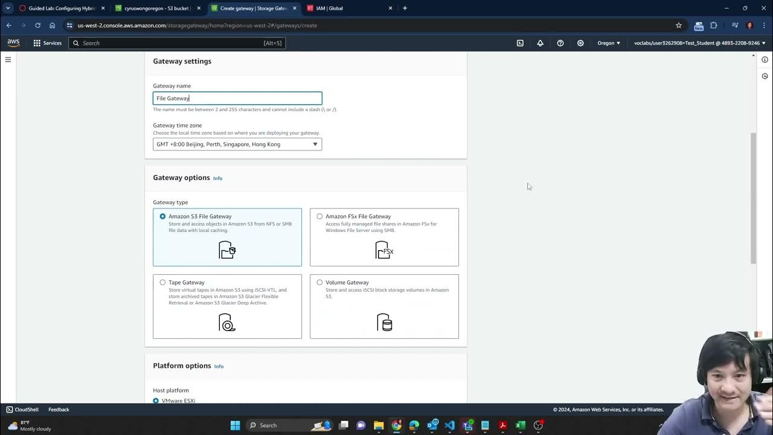Click the Volume Gateway icon image

pyautogui.click(x=384, y=322)
